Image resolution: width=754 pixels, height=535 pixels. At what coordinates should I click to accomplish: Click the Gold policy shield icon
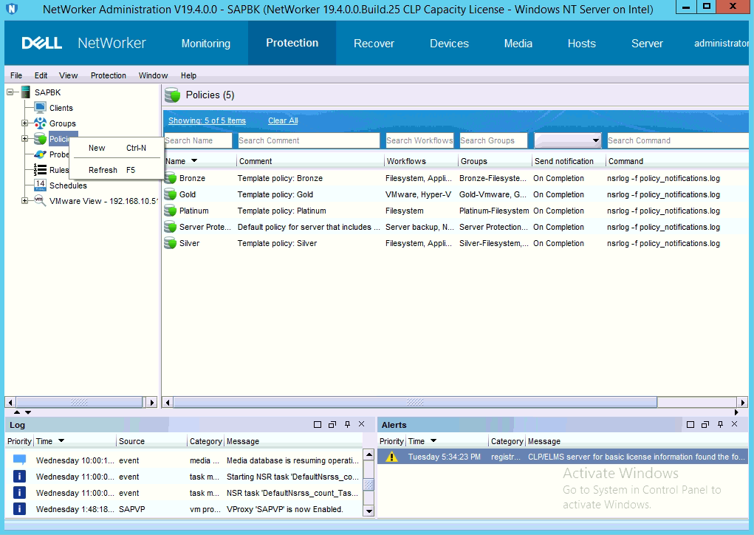coord(171,194)
